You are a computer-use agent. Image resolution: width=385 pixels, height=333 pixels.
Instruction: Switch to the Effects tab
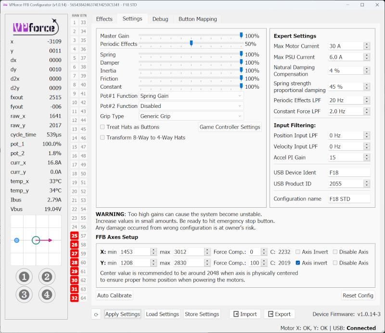click(104, 19)
